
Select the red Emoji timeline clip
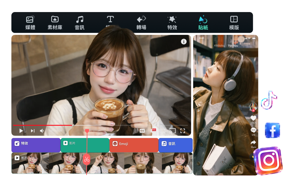(x=134, y=145)
